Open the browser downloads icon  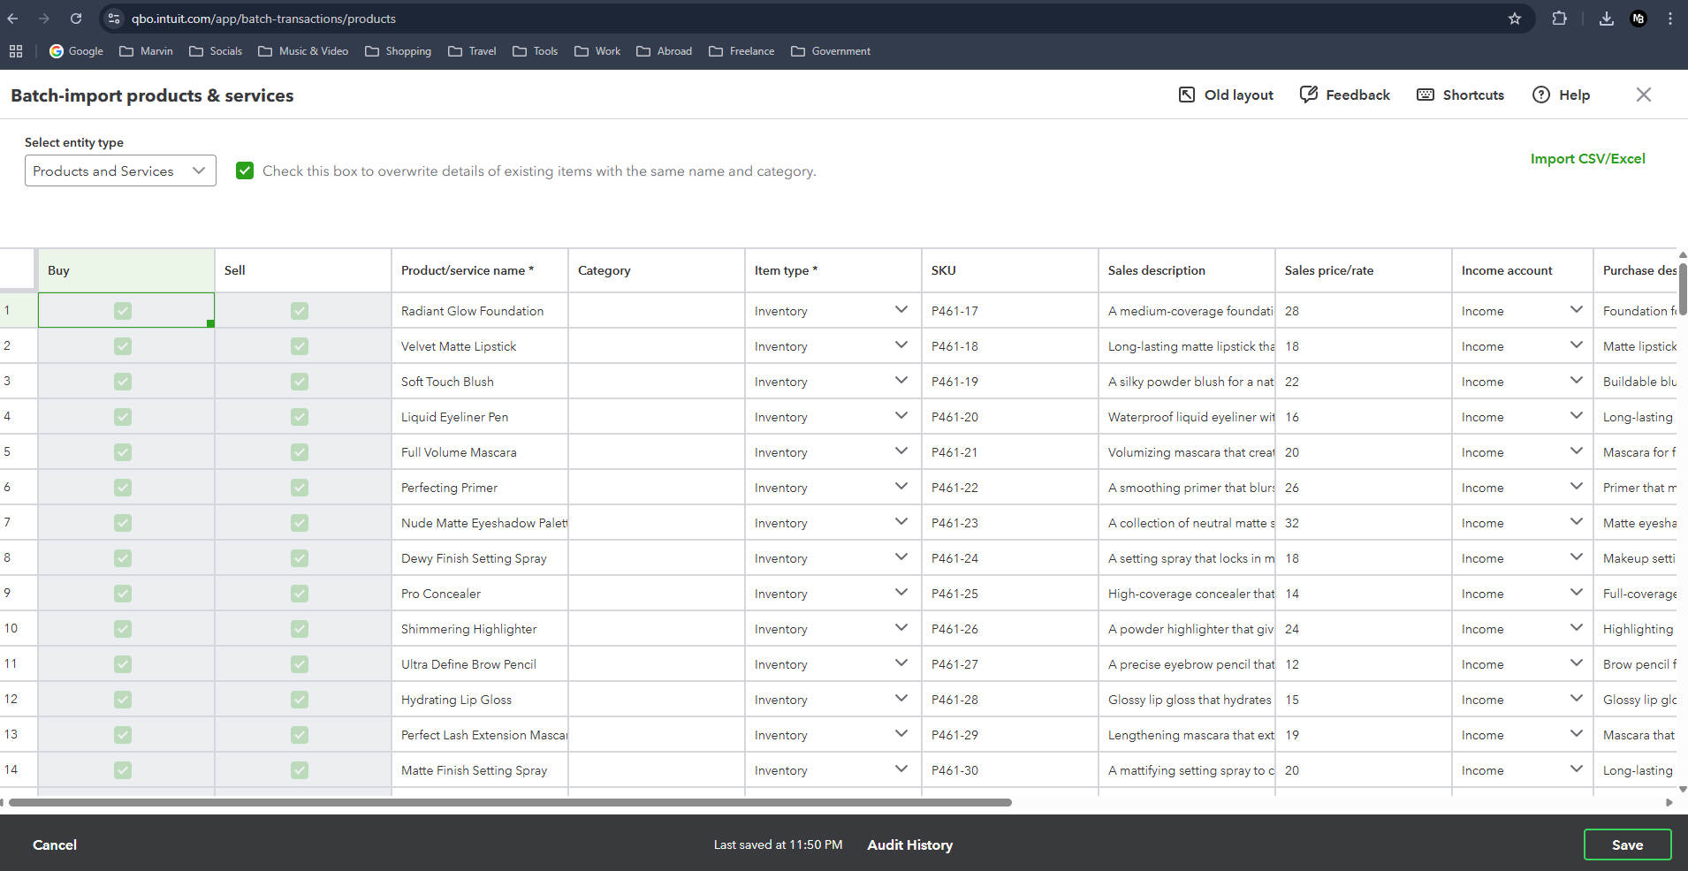(1607, 19)
